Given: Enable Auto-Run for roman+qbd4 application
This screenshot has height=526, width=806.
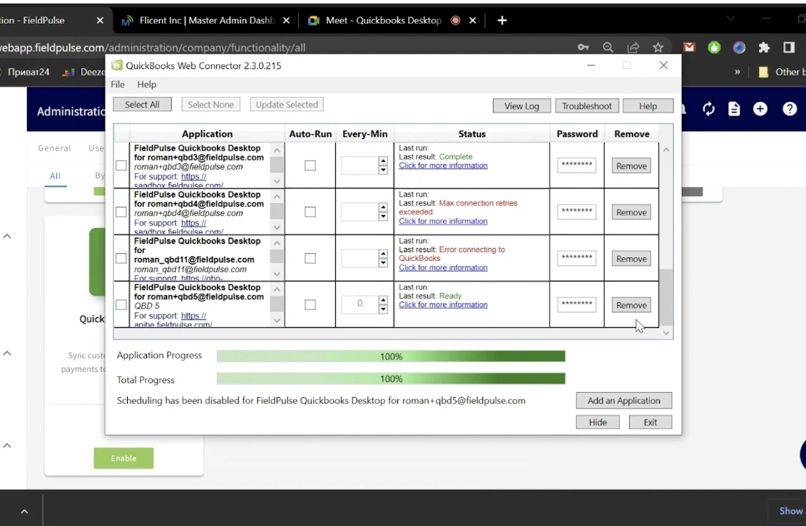Looking at the screenshot, I should click(x=310, y=212).
